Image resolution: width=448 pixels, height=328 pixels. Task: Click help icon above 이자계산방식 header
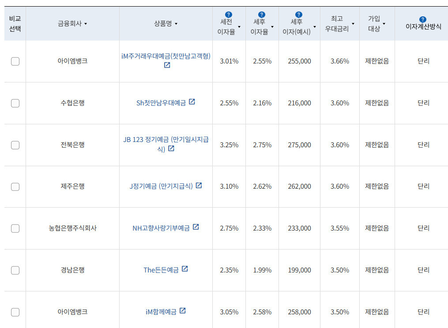point(423,19)
